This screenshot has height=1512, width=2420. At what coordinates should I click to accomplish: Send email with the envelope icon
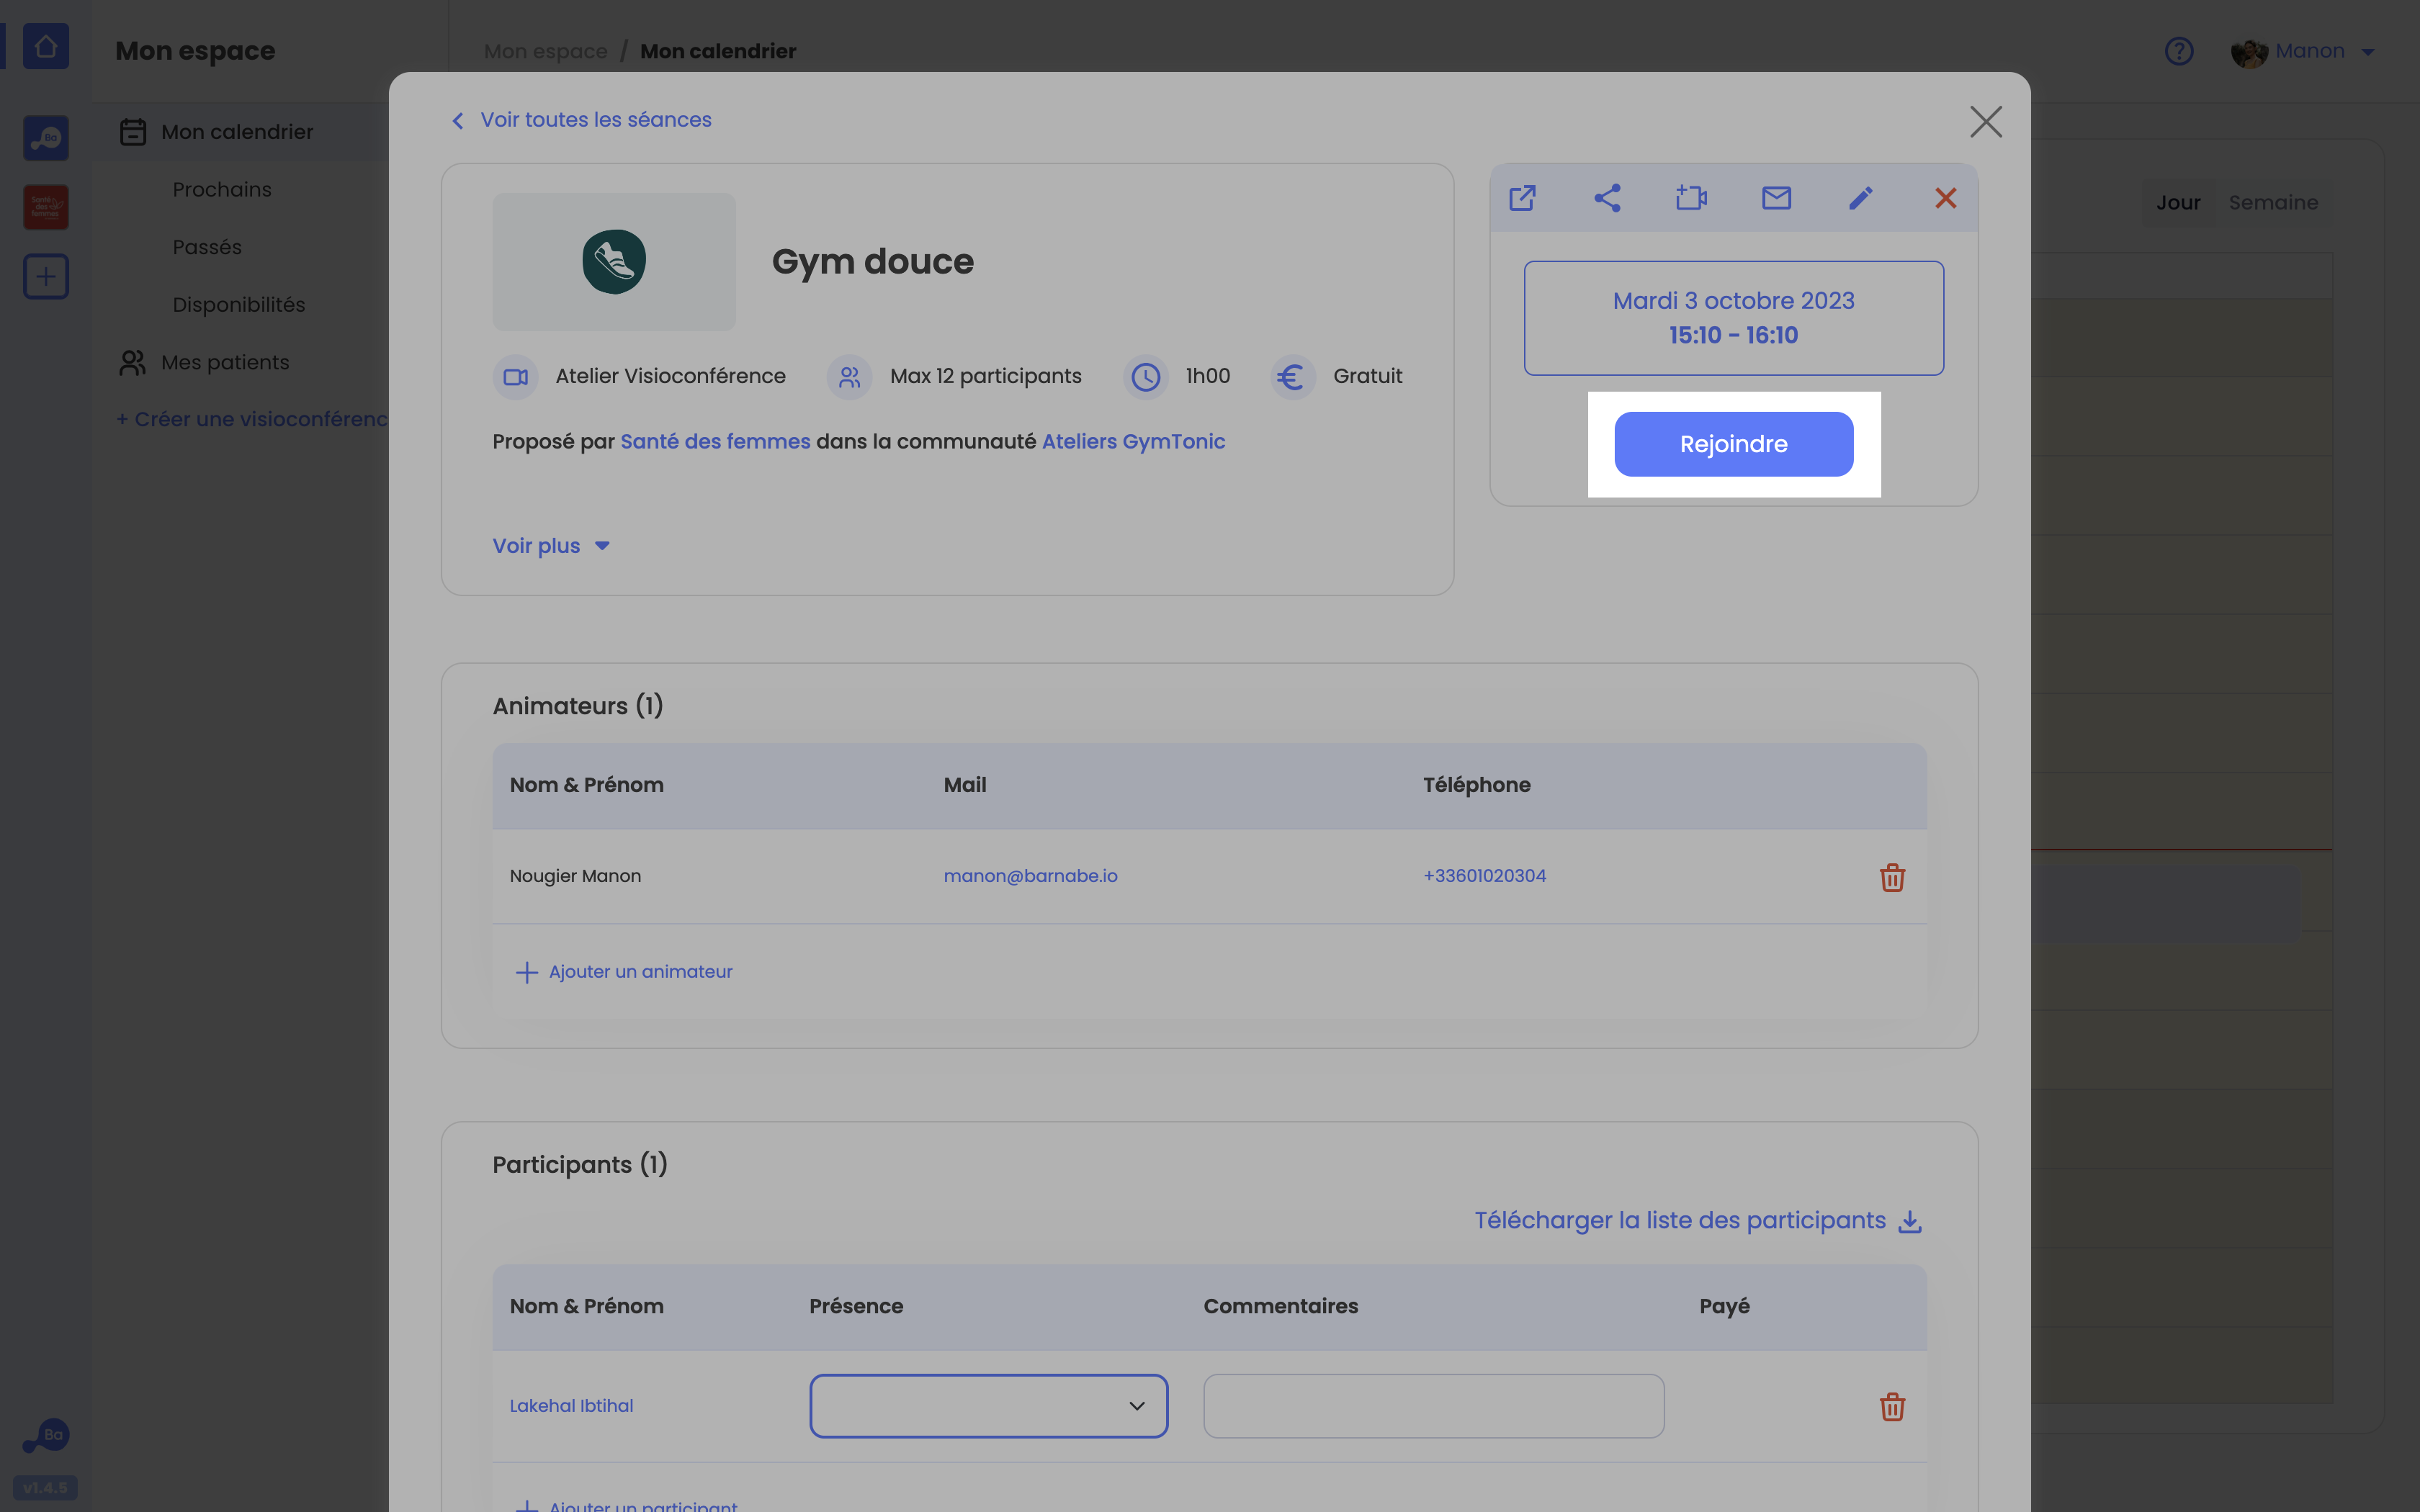[1776, 198]
